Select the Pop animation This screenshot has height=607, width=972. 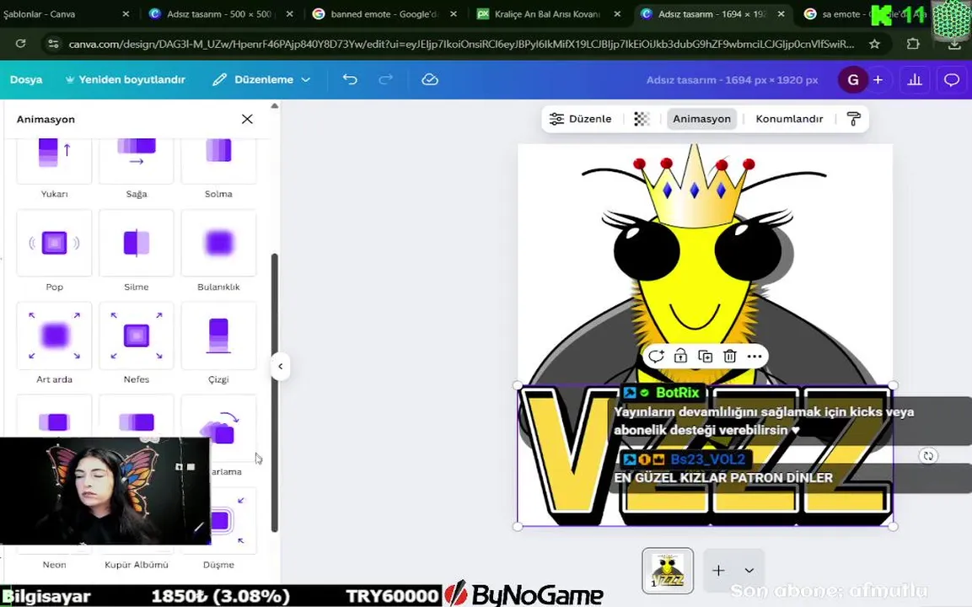tap(55, 243)
